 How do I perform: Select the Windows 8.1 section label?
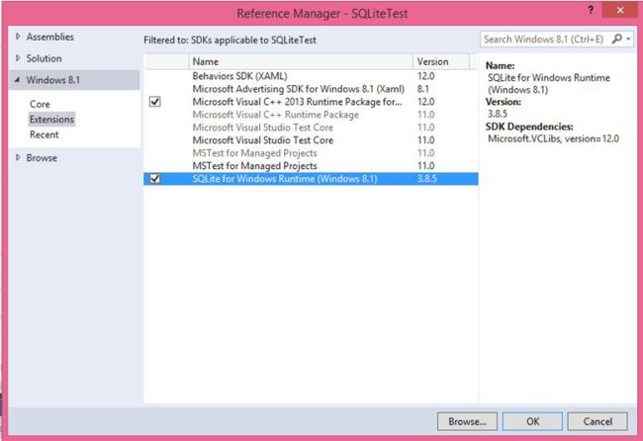[52, 80]
